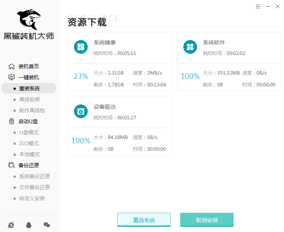Open 自定义安装

(x=32, y=198)
